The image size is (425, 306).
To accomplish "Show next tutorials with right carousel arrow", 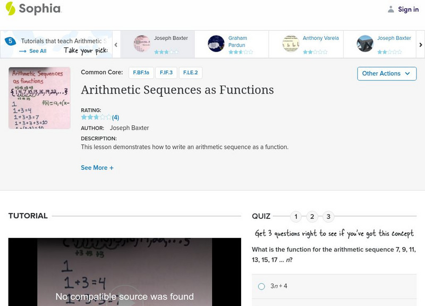I will pyautogui.click(x=420, y=45).
